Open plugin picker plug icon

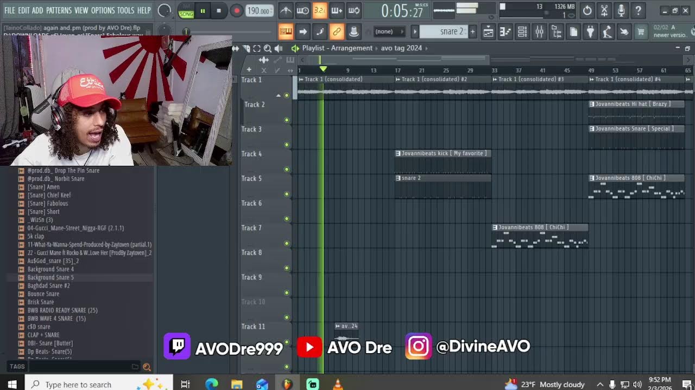[590, 32]
